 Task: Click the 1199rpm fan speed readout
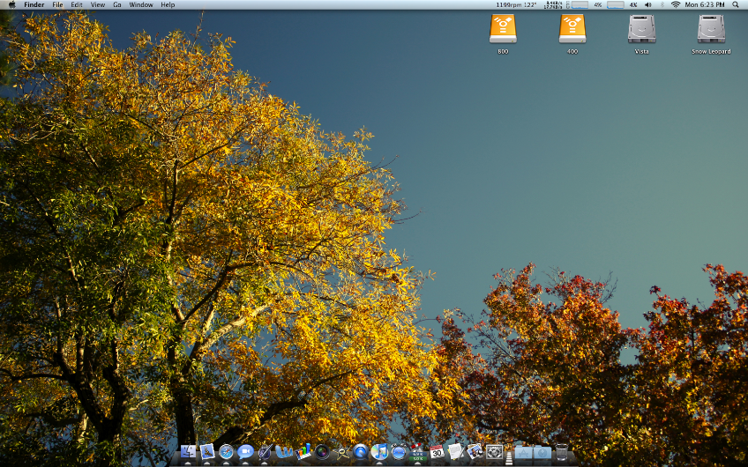(516, 4)
